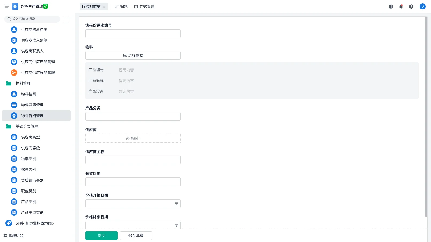Open 产品类别 via its document icon
431x242 pixels.
[14, 202]
